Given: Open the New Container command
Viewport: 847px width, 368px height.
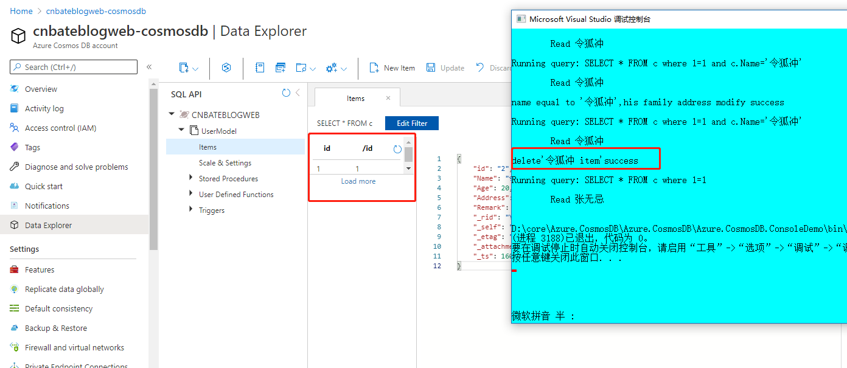Looking at the screenshot, I should point(184,68).
